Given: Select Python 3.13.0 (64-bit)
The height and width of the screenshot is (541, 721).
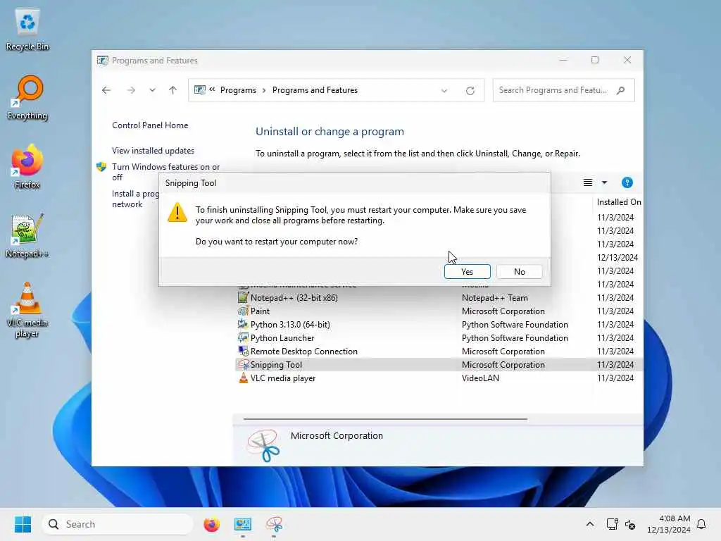Looking at the screenshot, I should click(439, 324).
